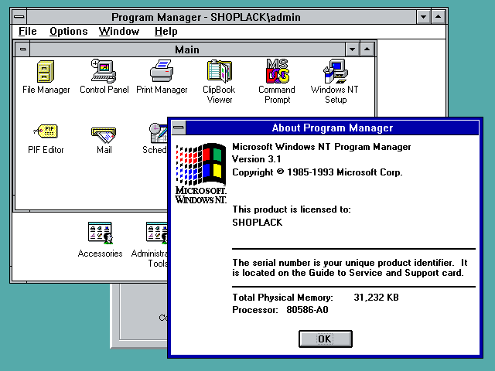Click the About Program Manager title bar
Image resolution: width=495 pixels, height=371 pixels.
[x=332, y=128]
